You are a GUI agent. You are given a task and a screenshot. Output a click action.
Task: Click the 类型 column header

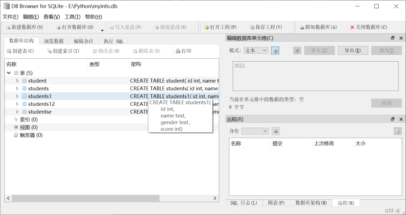click(108, 64)
